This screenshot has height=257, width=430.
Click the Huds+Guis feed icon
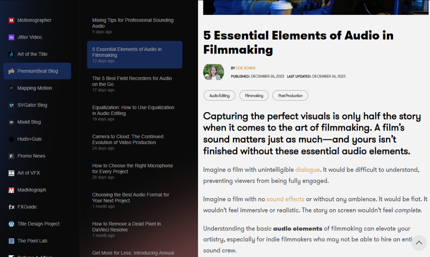[x=11, y=139]
